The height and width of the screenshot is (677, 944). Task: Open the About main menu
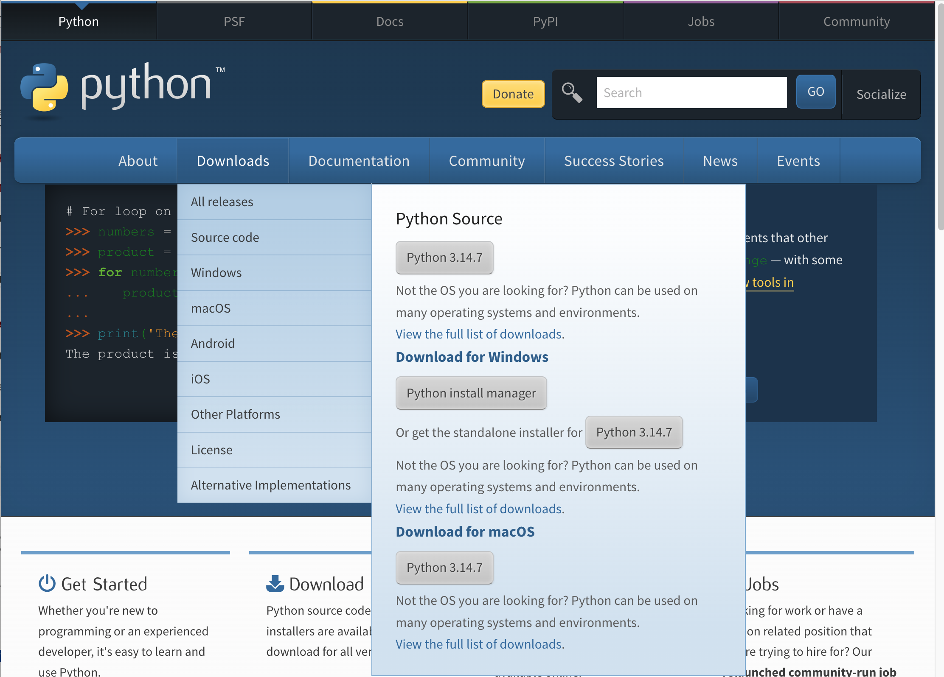138,161
